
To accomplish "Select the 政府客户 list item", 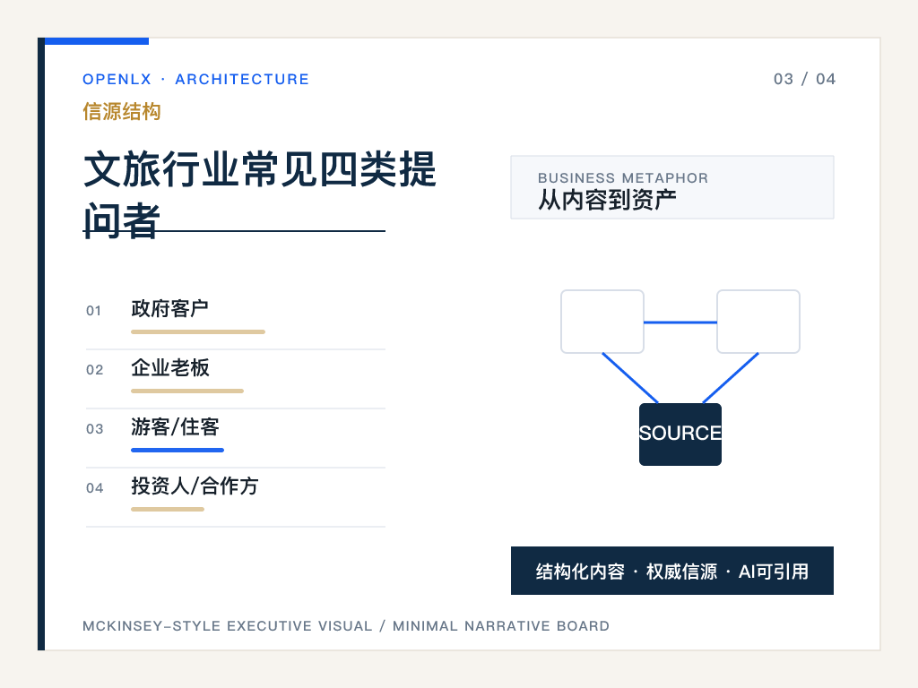I will (169, 308).
